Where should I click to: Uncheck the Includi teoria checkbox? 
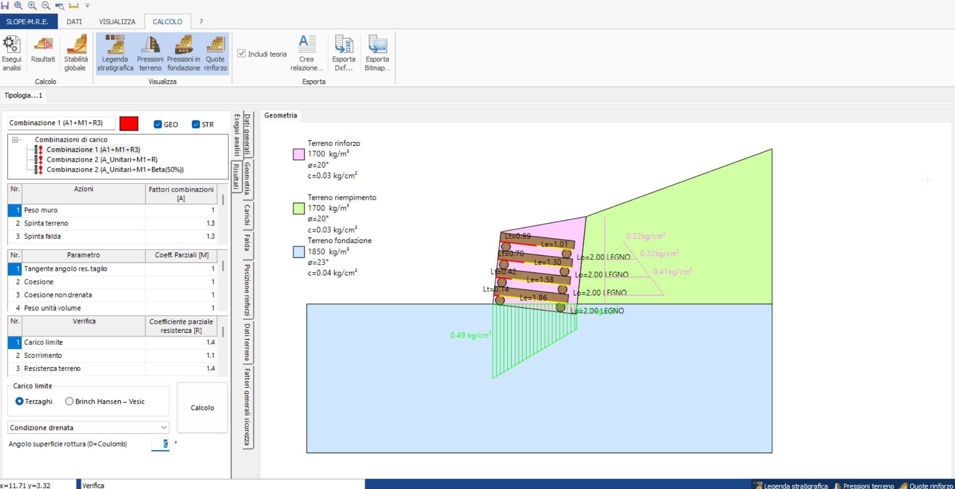241,54
